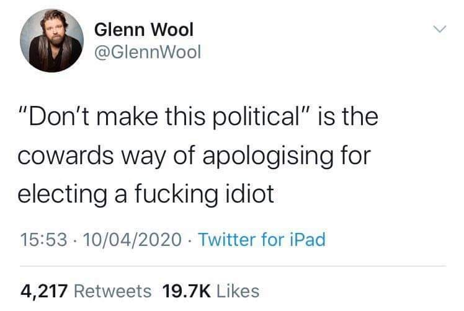
Task: Click the word "electing" in the tweet
Action: click(62, 195)
